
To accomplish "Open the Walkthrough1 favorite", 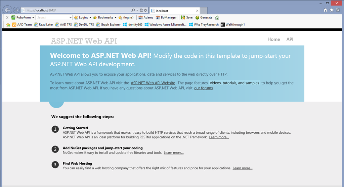I will [232, 24].
